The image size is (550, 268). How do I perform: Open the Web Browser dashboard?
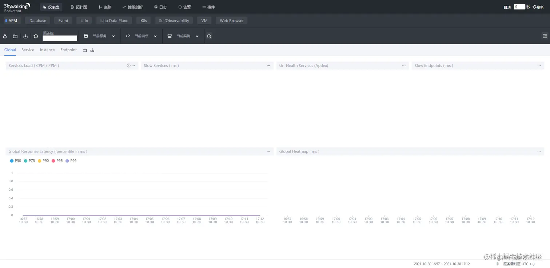click(232, 21)
